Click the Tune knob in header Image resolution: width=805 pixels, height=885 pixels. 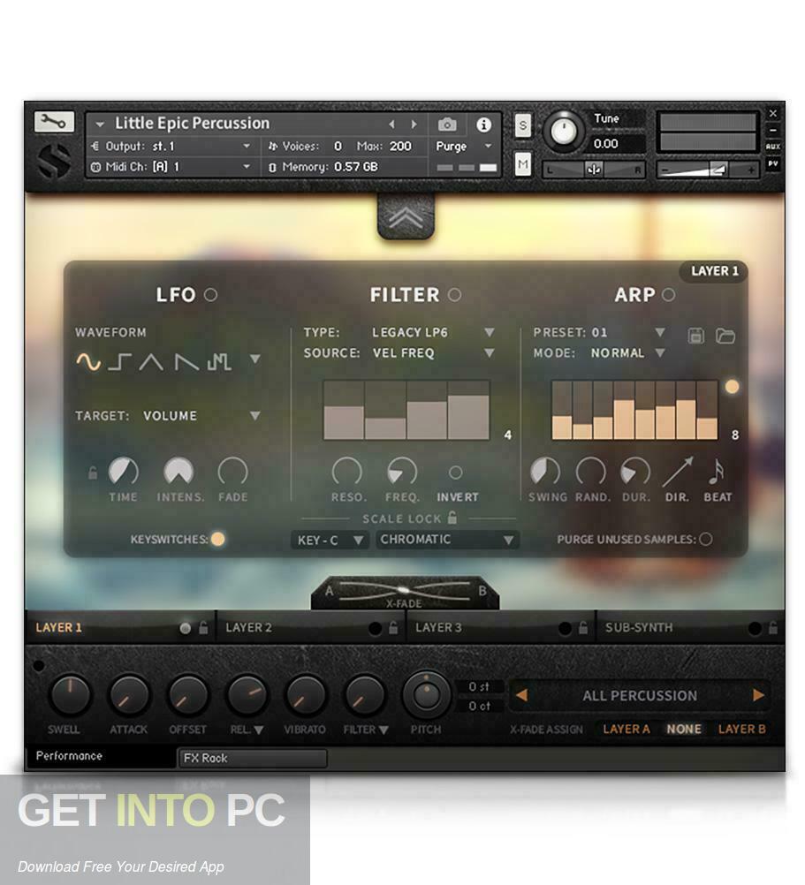[563, 131]
